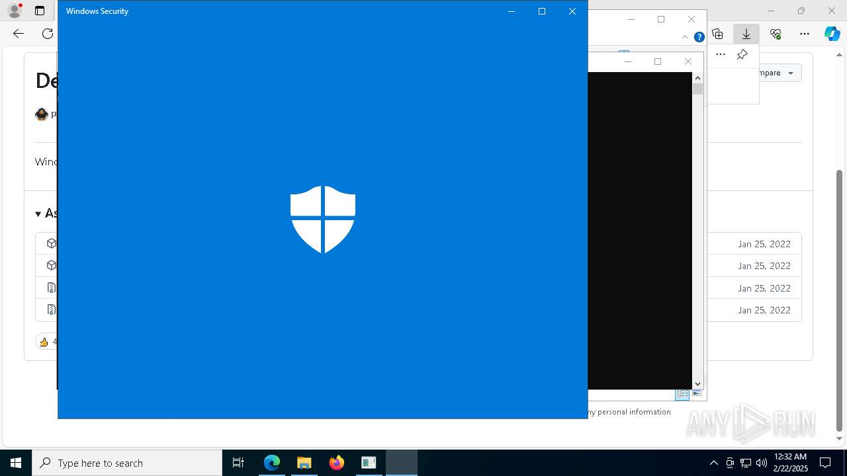Viewport: 847px width, 476px height.
Task: Click the taskbar search box
Action: click(x=127, y=463)
